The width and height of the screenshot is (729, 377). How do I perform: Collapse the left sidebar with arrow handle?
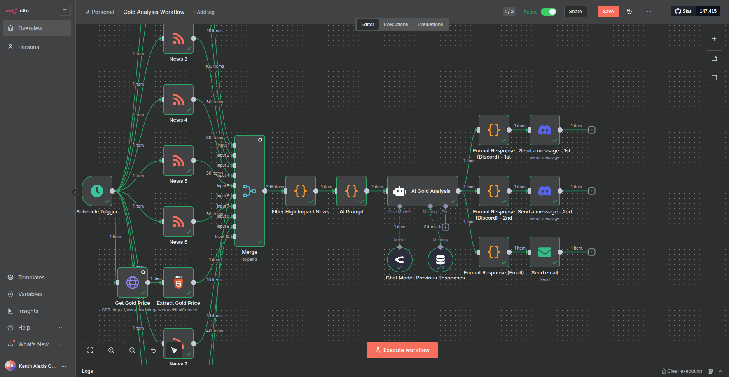(x=75, y=192)
